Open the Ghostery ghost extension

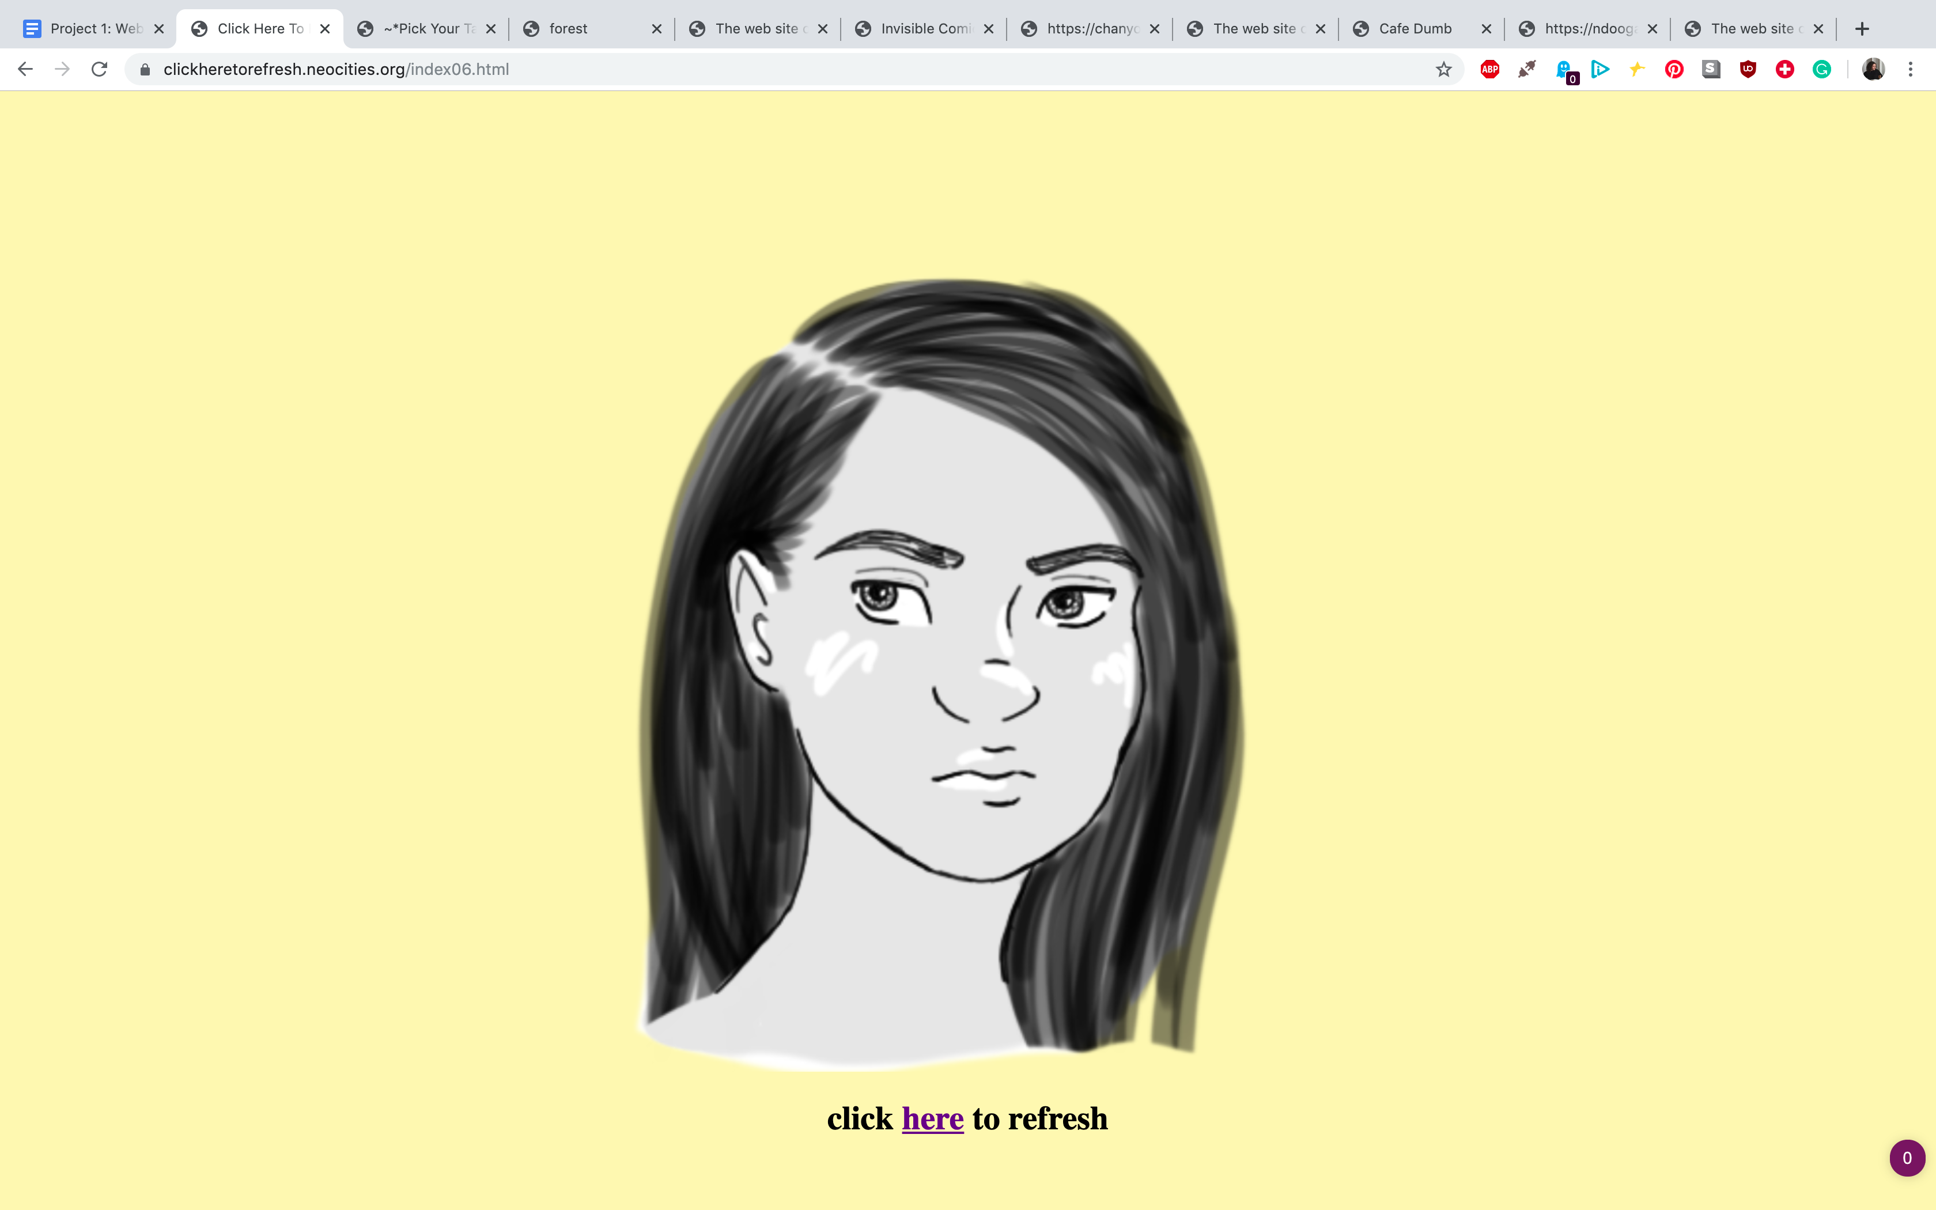coord(1564,70)
